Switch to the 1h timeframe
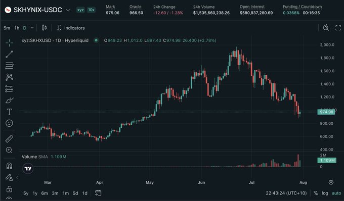The image size is (344, 201). (17, 28)
